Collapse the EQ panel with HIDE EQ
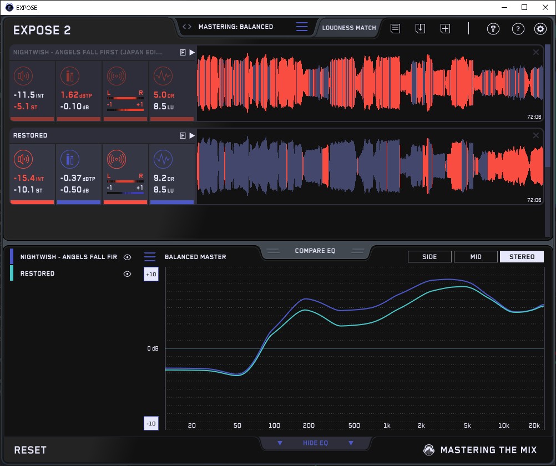 315,443
